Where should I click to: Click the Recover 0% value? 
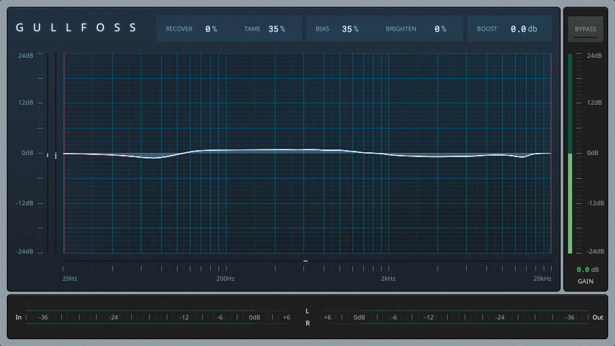211,29
